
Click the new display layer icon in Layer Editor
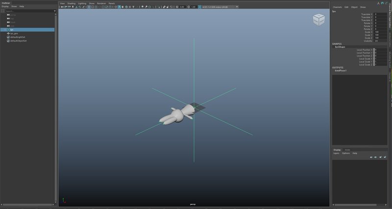(381, 157)
